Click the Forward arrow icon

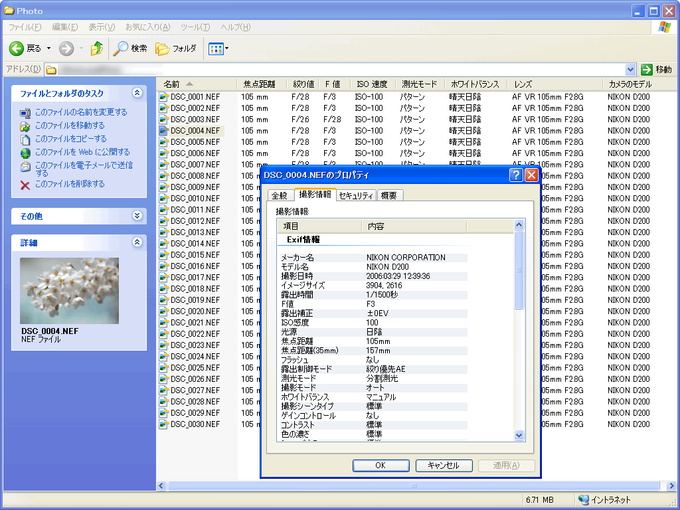(x=66, y=48)
